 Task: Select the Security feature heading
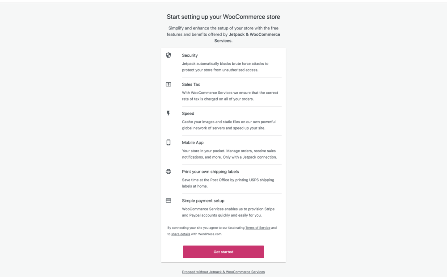(x=190, y=55)
